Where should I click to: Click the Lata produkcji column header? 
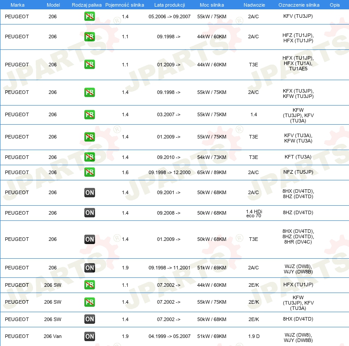[x=170, y=5]
